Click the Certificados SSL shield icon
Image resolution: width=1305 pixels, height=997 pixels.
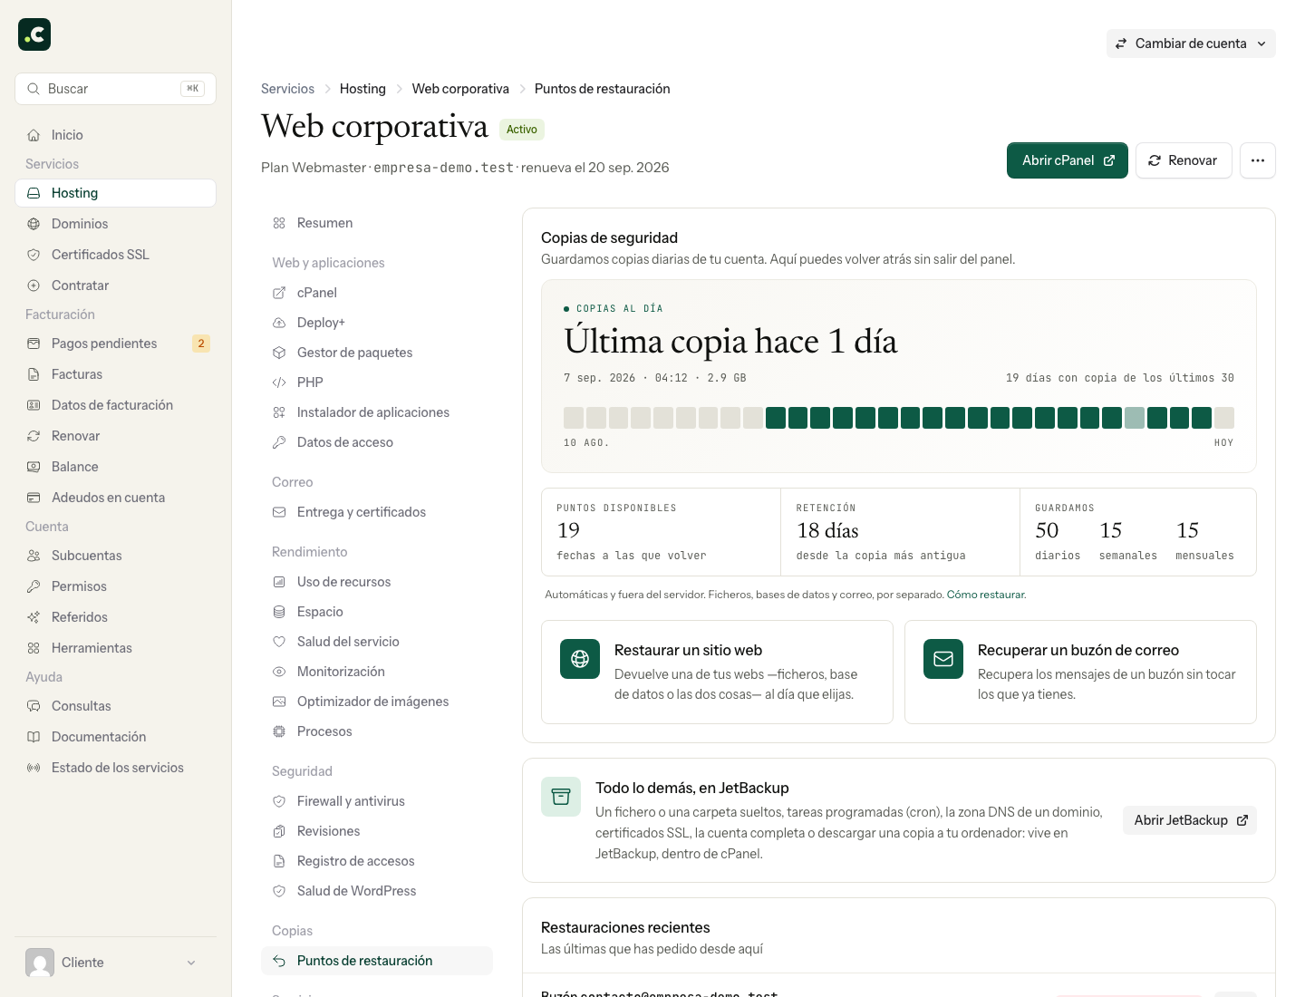(34, 255)
